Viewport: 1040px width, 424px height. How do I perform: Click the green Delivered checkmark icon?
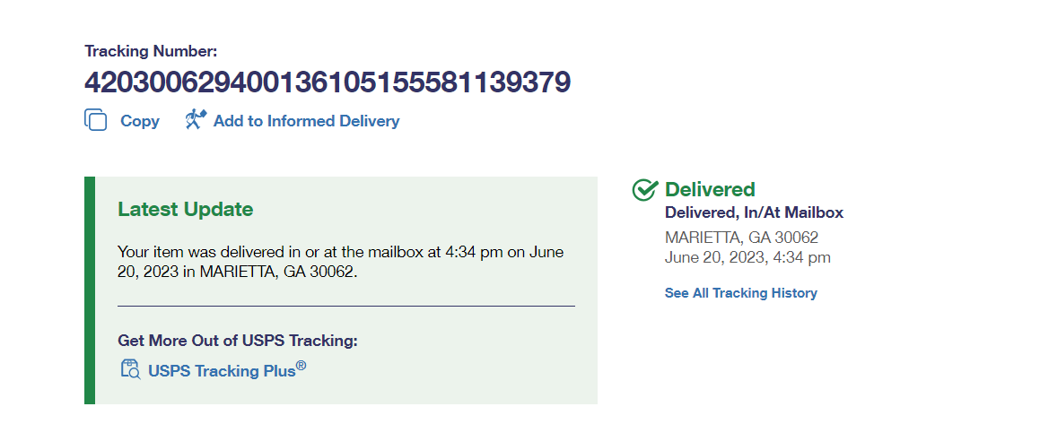click(645, 190)
